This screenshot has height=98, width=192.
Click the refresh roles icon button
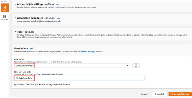point(136,66)
